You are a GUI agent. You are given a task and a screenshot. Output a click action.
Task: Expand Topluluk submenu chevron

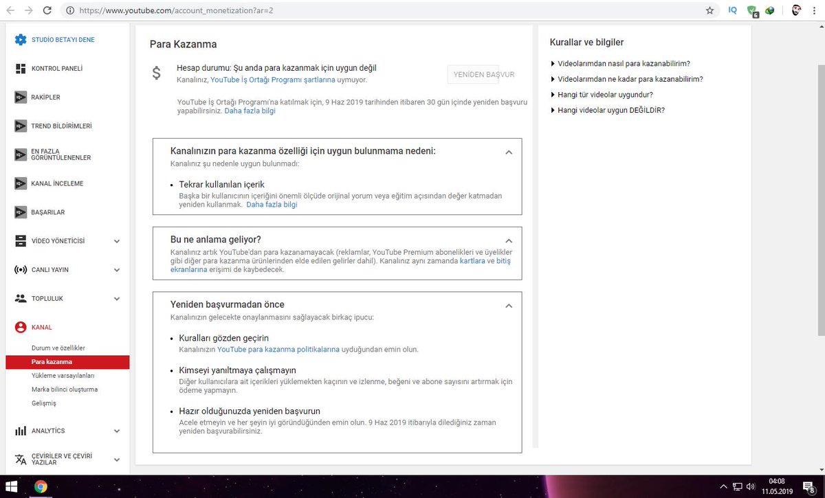(x=117, y=299)
